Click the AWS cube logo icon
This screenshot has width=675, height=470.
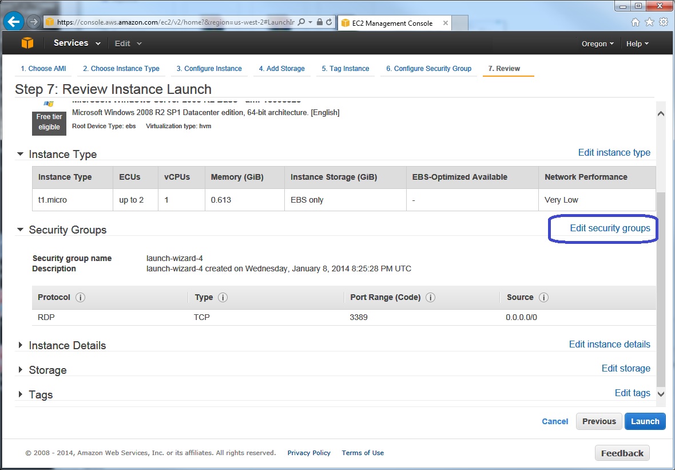click(27, 43)
